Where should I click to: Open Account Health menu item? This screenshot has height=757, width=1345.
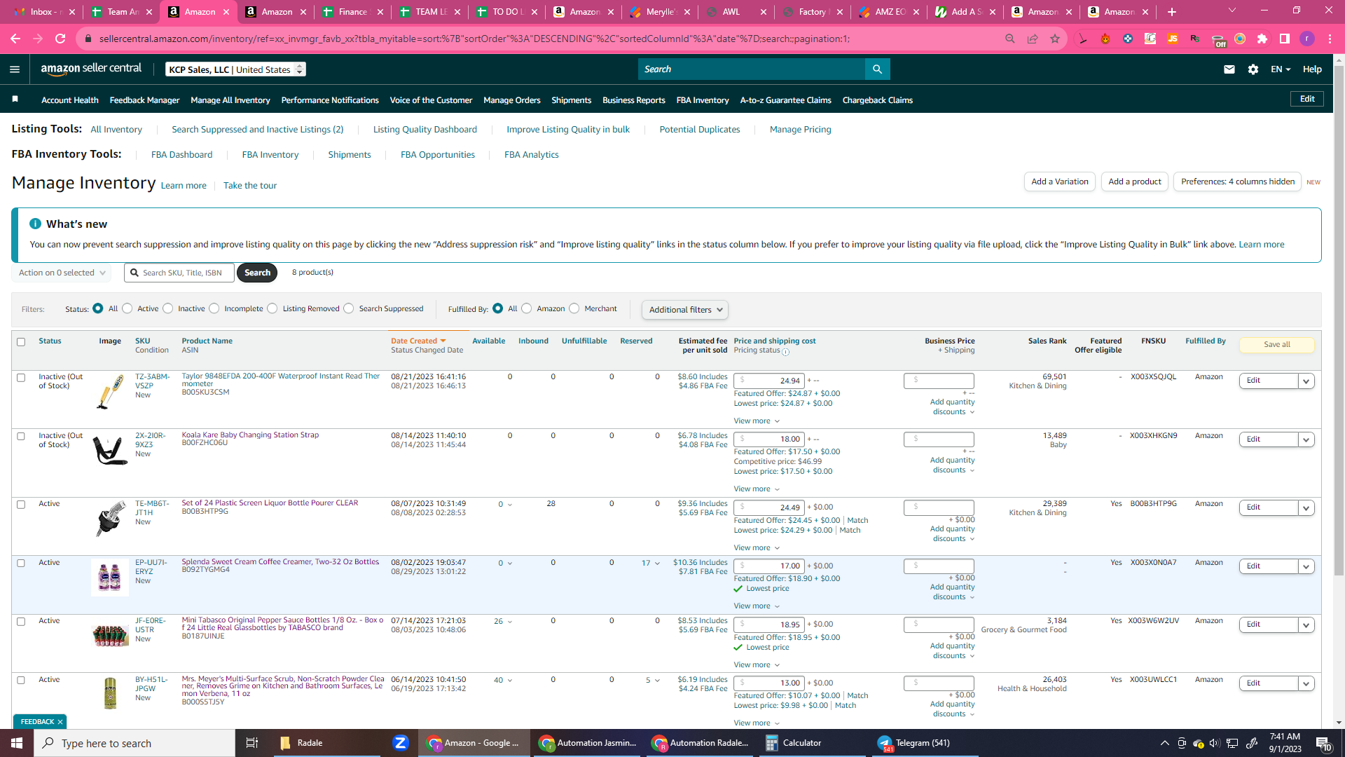tap(70, 100)
